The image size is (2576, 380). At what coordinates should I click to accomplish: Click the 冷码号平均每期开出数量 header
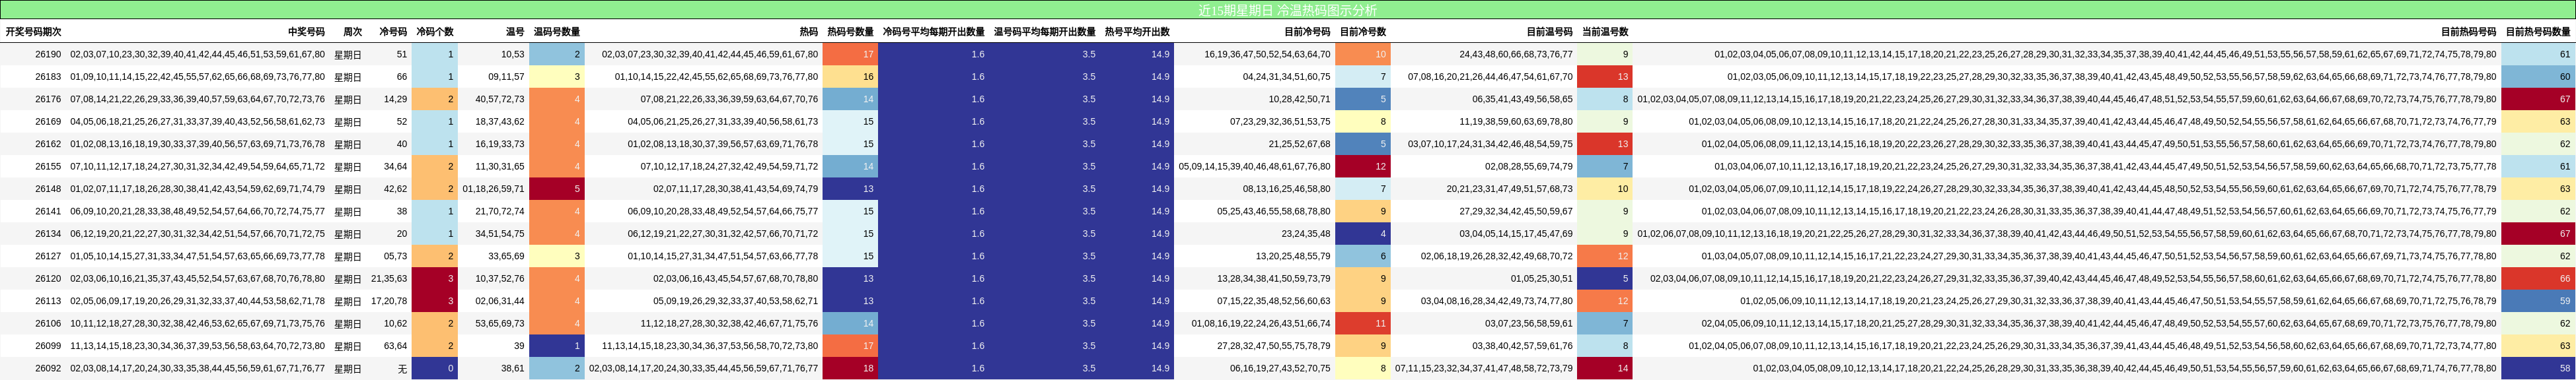pyautogui.click(x=933, y=32)
